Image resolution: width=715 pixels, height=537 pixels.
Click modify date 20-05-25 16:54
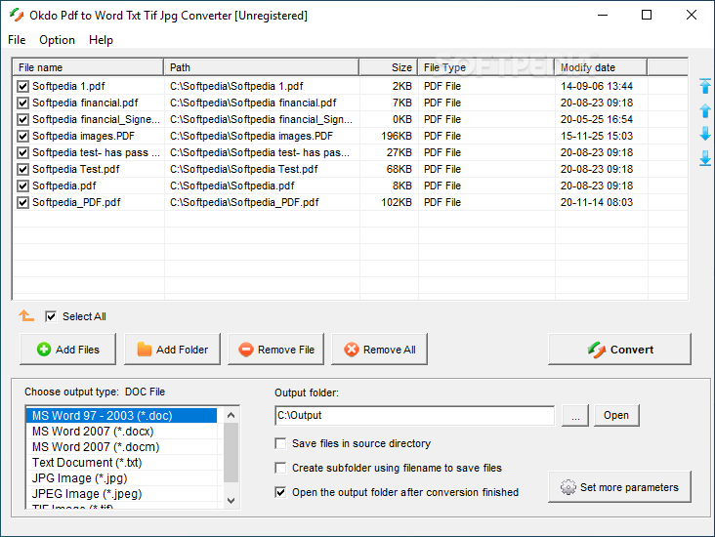601,119
